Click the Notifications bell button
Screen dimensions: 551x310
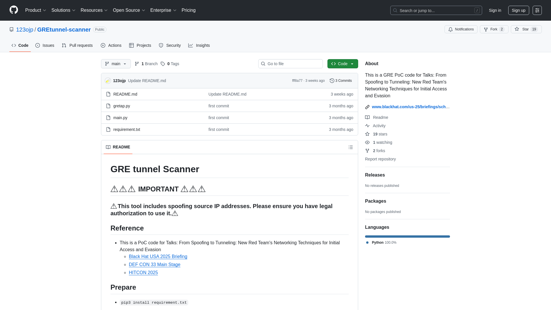[461, 29]
